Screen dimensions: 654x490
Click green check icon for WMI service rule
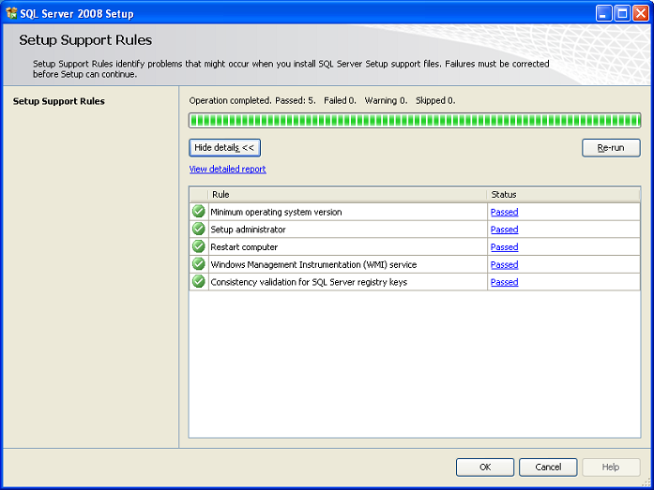tap(198, 264)
